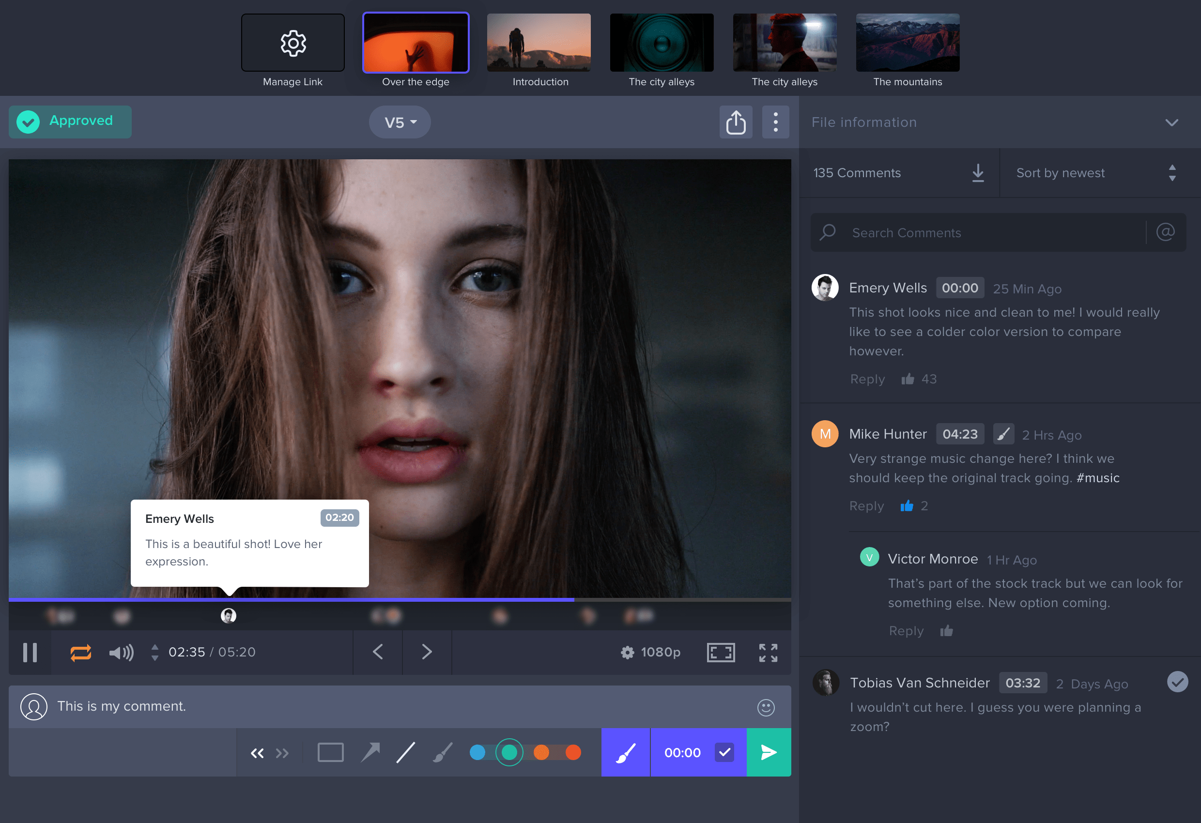Mark Tobias Van Schneider's comment as complete
The height and width of the screenshot is (823, 1201).
pyautogui.click(x=1178, y=683)
